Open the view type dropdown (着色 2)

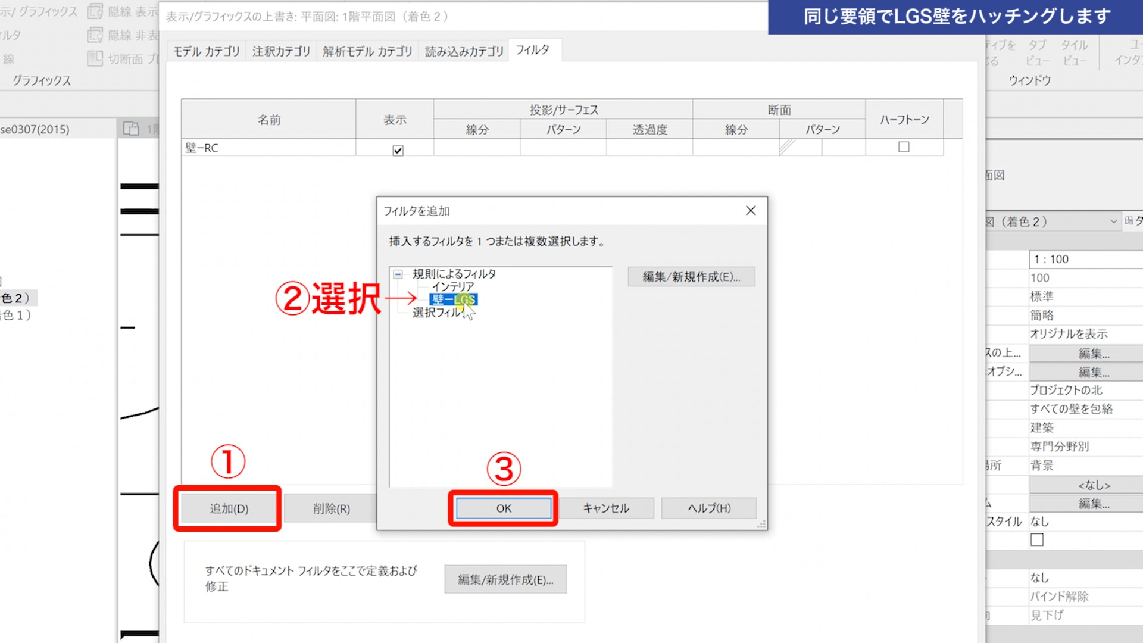(1113, 221)
